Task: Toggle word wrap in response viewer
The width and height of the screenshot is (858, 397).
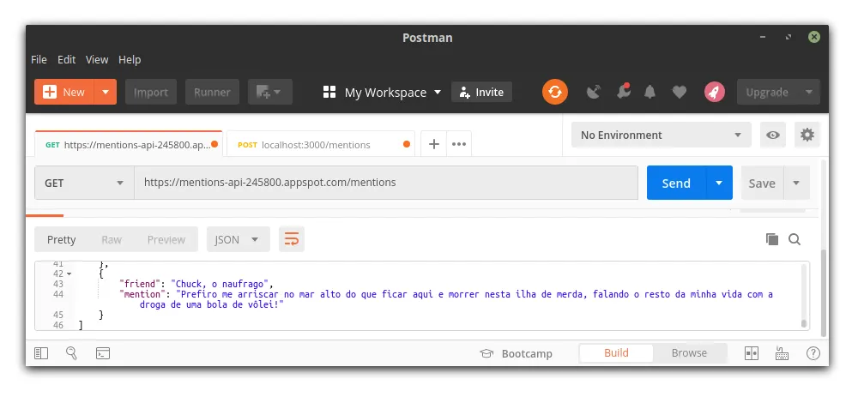Action: click(292, 239)
